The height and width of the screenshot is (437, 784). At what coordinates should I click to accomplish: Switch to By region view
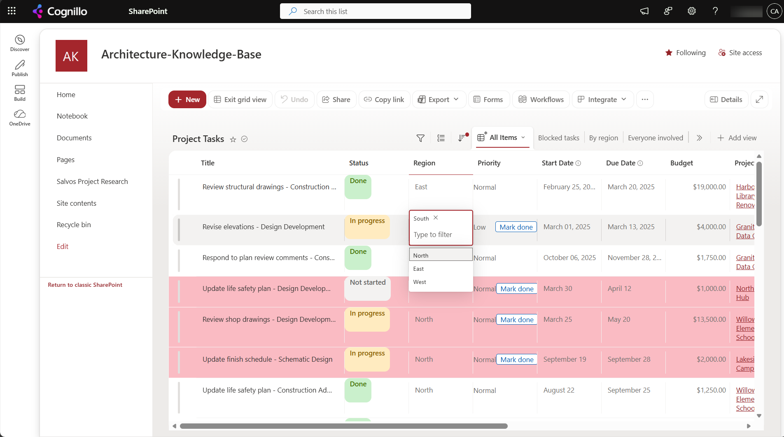tap(603, 138)
